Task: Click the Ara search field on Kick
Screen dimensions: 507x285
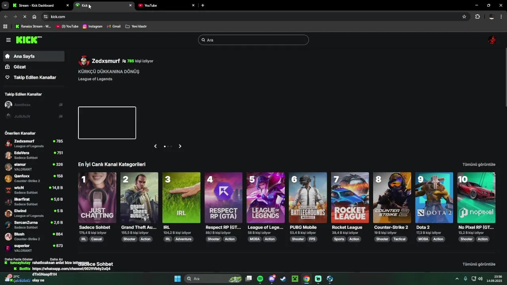Action: point(253,40)
